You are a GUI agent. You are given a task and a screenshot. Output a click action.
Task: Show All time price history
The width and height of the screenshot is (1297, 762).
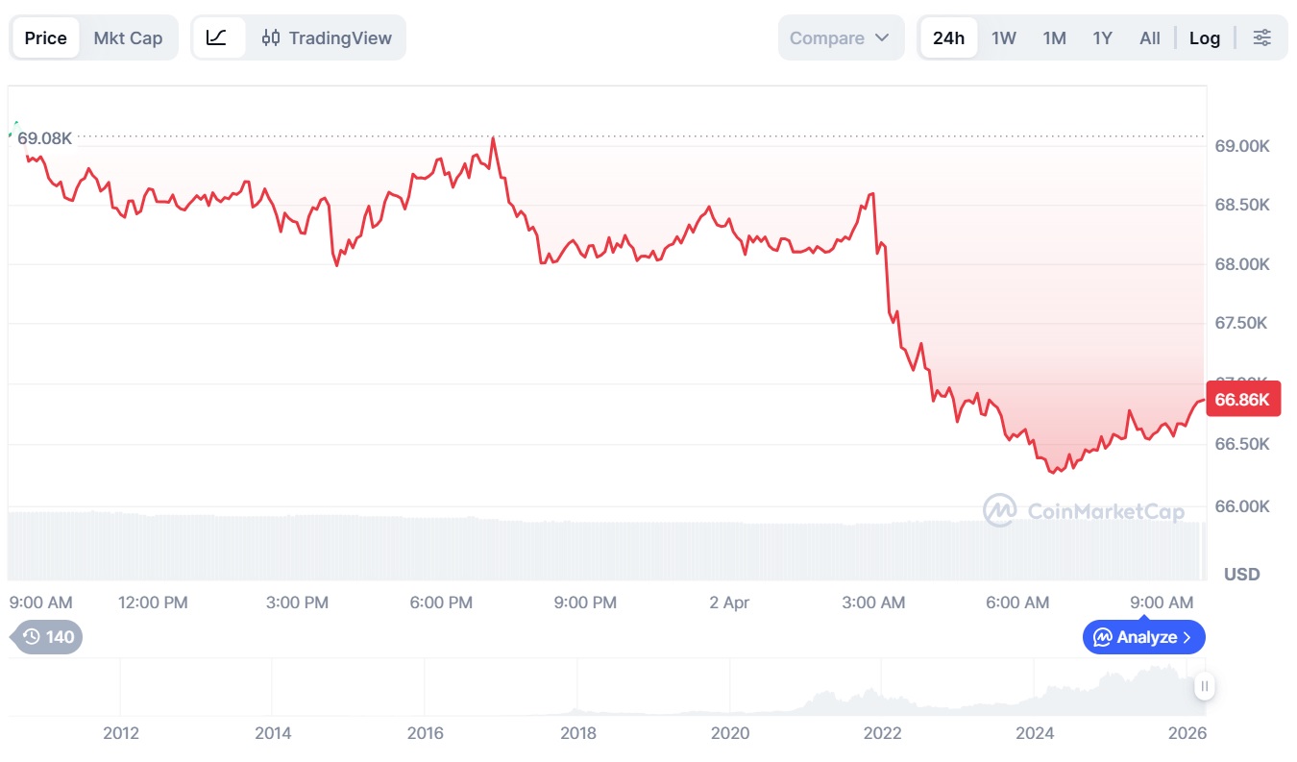click(x=1149, y=37)
